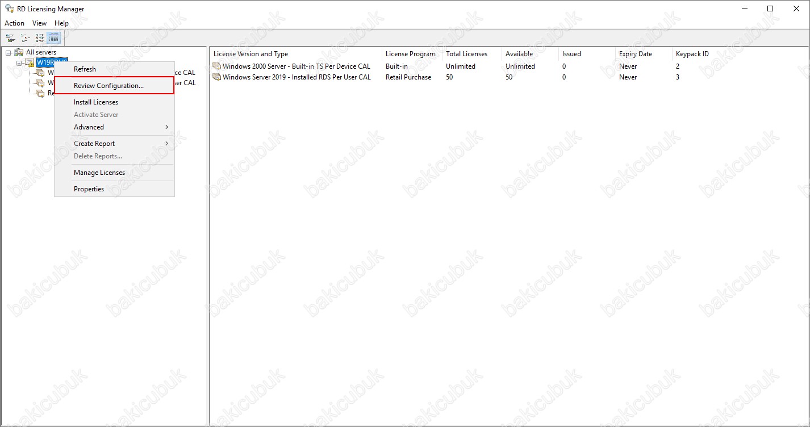The image size is (810, 427).
Task: Click the 50 value under Total Licenses
Action: coord(449,77)
